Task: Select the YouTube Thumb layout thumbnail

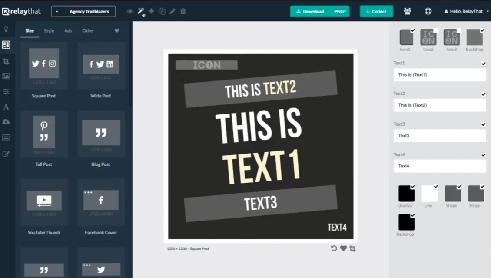Action: tap(44, 202)
